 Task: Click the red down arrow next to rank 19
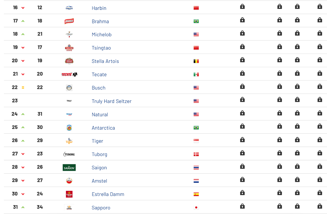point(23,47)
